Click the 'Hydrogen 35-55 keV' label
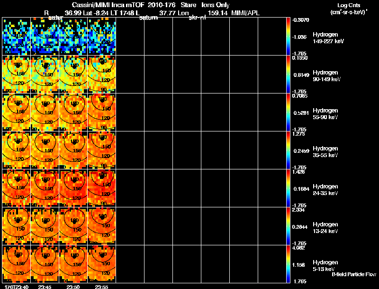The width and height of the screenshot is (379, 289). (x=325, y=152)
